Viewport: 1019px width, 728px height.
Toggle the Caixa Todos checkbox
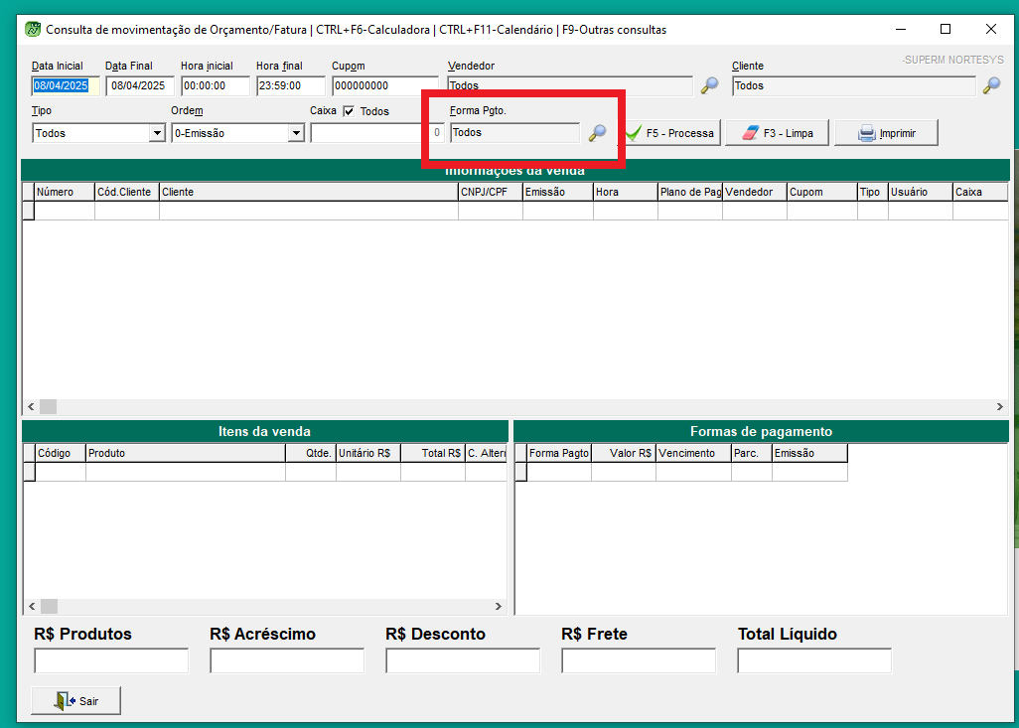pyautogui.click(x=349, y=111)
